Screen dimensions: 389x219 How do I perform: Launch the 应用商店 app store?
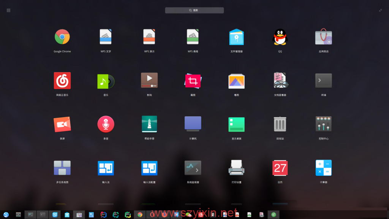point(323,37)
